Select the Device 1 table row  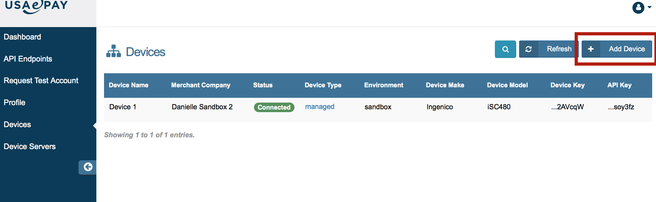coord(123,107)
